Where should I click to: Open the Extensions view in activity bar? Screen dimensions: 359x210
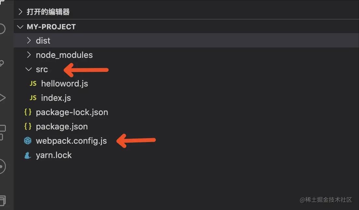[x=3, y=132]
